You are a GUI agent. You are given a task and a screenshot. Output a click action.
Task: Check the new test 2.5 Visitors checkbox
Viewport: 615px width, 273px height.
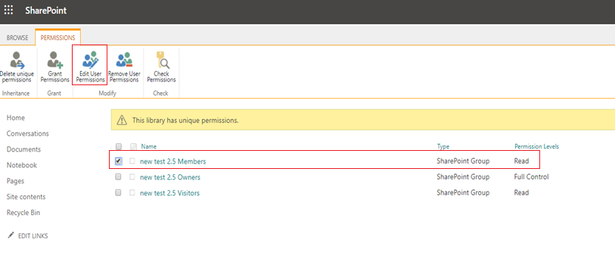coord(118,192)
